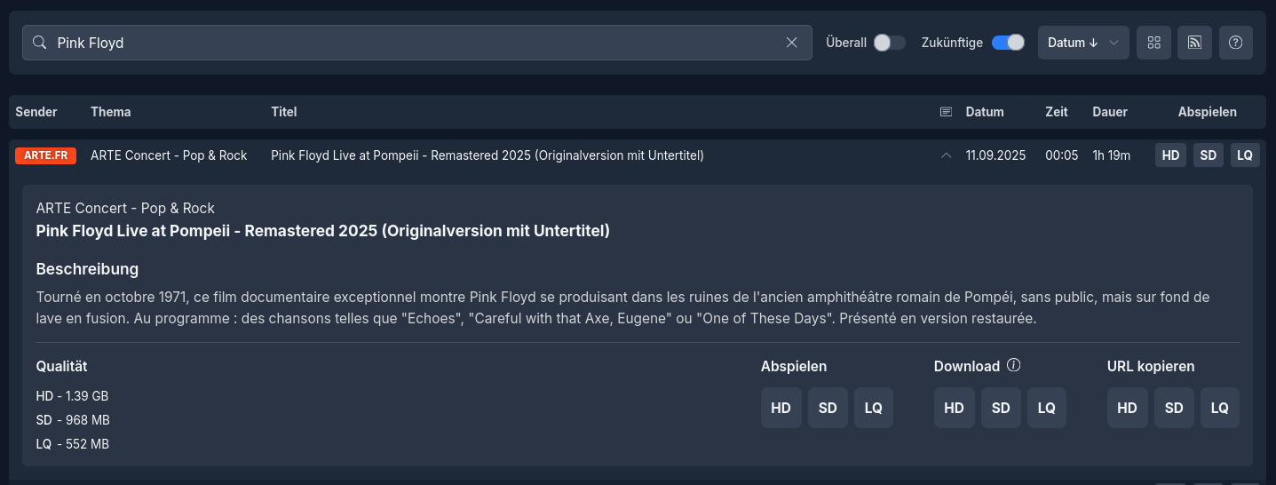Play HD from the result row
The width and height of the screenshot is (1276, 485).
tap(1170, 155)
